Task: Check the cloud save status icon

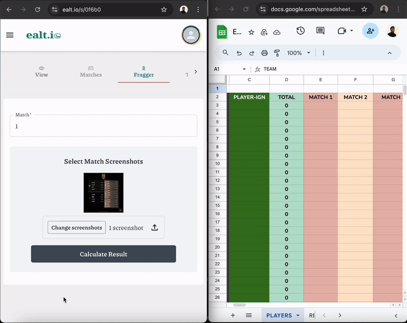Action: click(277, 32)
